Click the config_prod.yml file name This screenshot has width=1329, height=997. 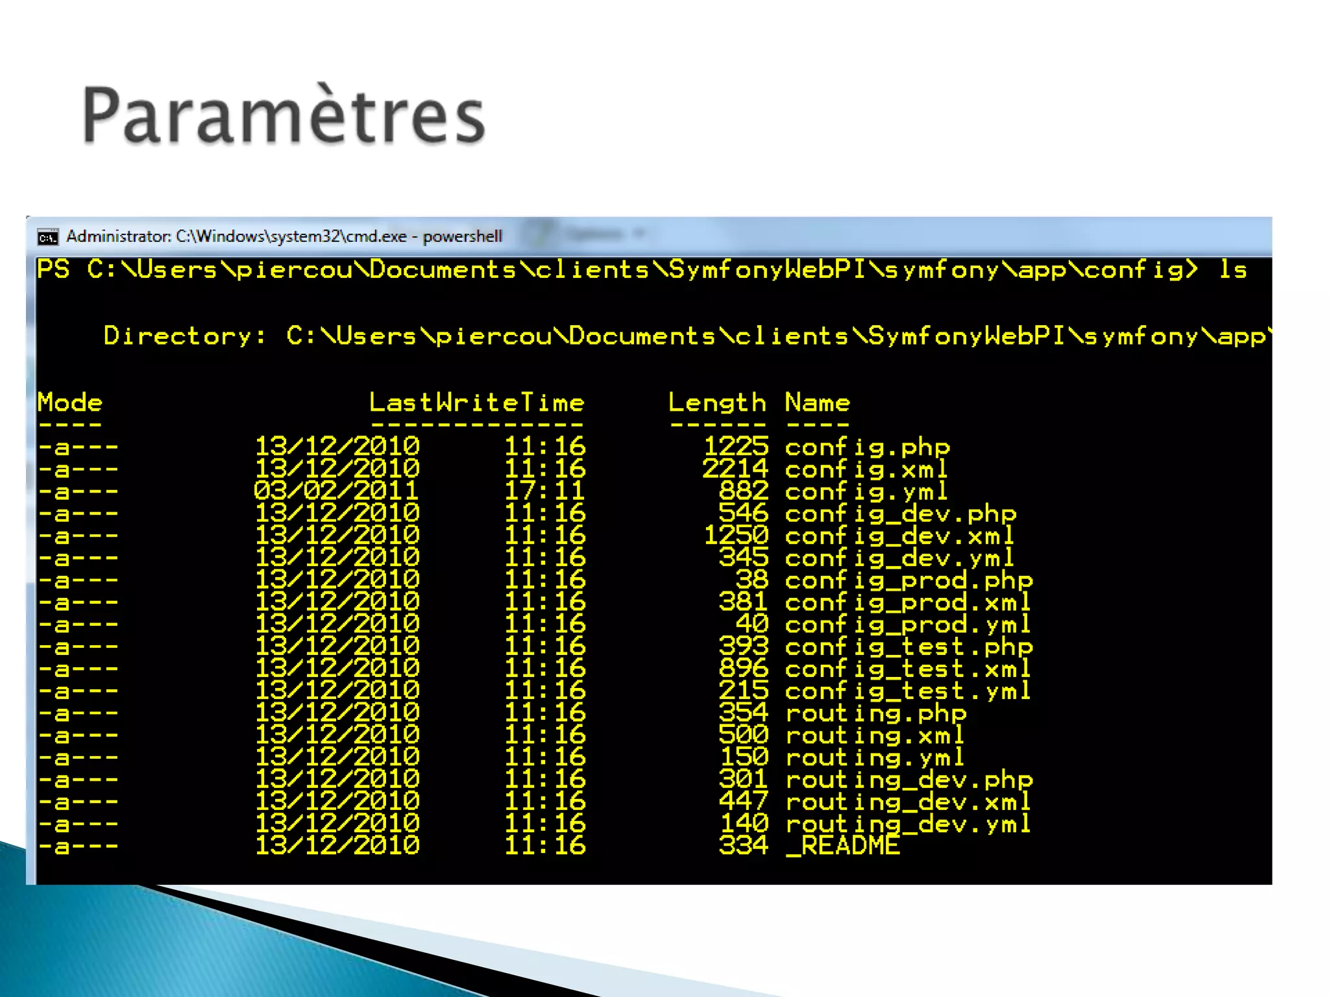coord(908,624)
